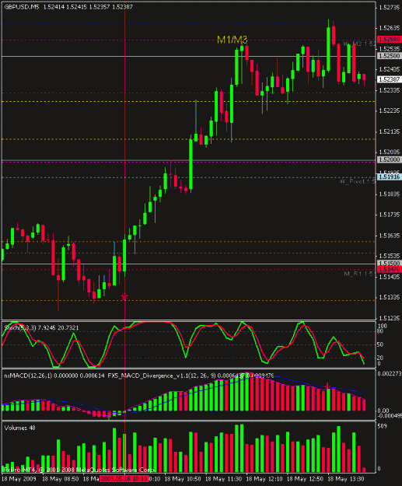Click the 1.52000 price level tag
Screen dimensions: 402x486
tap(389, 159)
